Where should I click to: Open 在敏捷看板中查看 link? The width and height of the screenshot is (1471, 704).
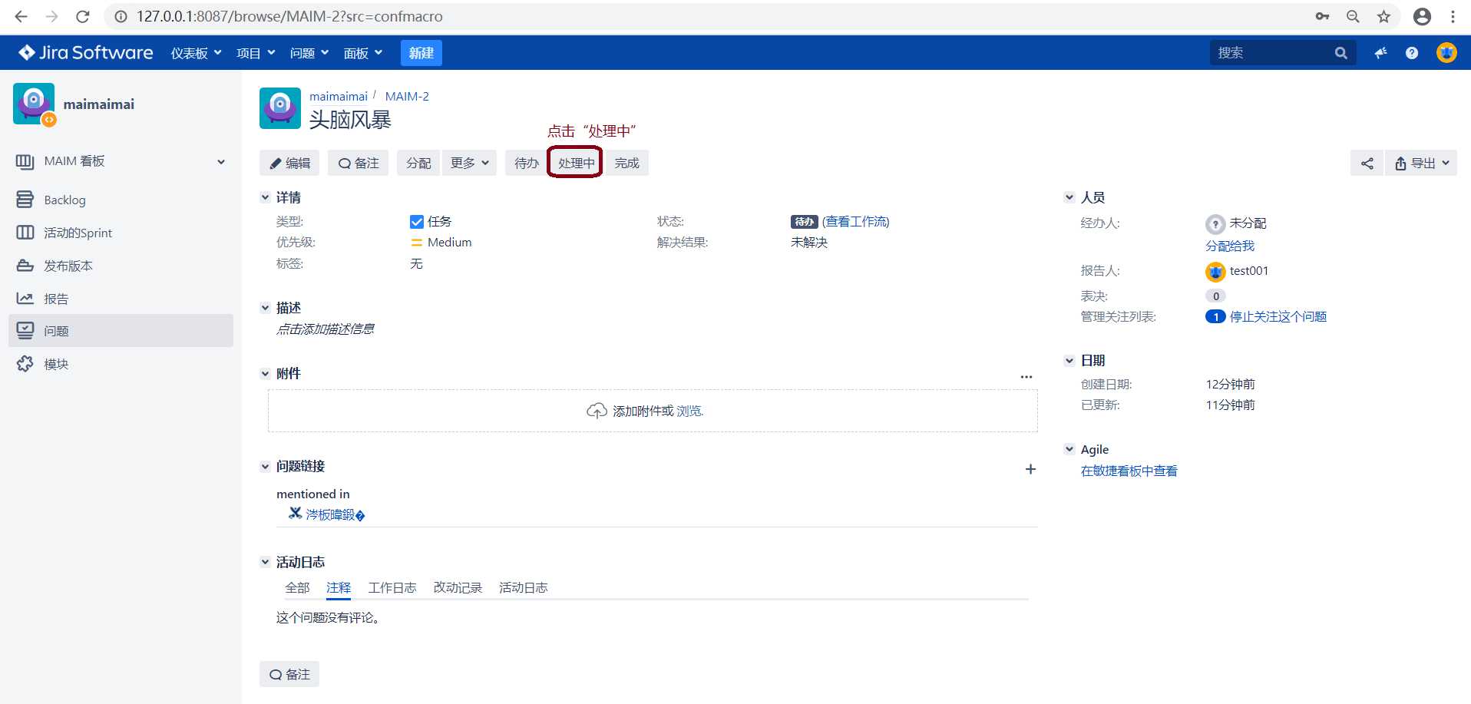[x=1129, y=471]
